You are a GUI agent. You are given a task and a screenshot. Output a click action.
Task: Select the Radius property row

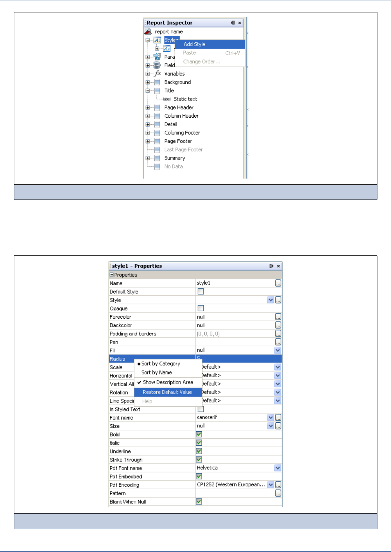(x=195, y=359)
